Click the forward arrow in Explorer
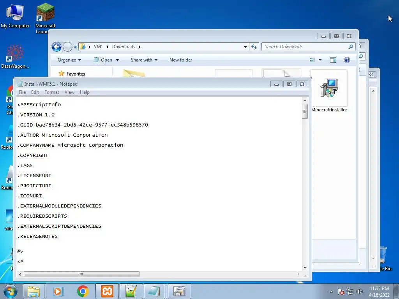 point(67,47)
